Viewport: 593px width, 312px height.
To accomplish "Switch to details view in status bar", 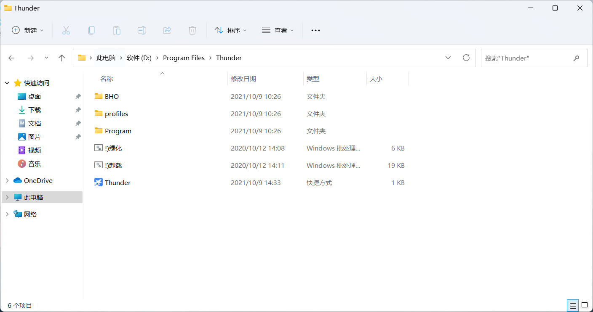I will (x=573, y=305).
